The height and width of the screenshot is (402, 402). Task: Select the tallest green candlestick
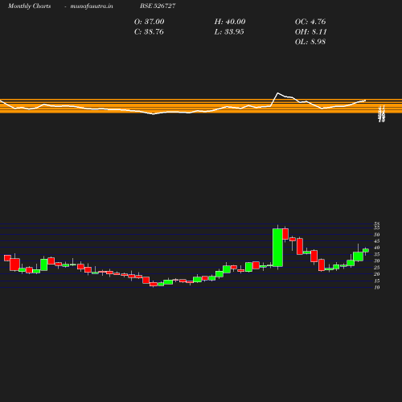pos(277,248)
